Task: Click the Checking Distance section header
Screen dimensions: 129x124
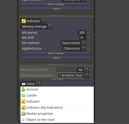Action: tap(56, 65)
